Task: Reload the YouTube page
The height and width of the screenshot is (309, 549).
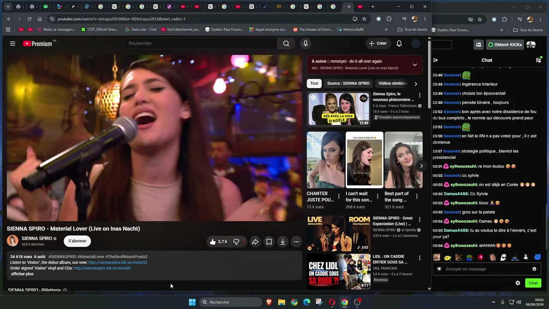Action: point(29,19)
